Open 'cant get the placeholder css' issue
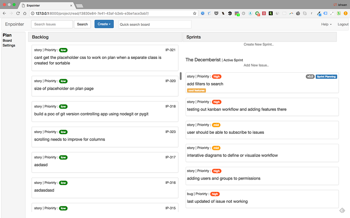This screenshot has width=350, height=218. pyautogui.click(x=105, y=58)
